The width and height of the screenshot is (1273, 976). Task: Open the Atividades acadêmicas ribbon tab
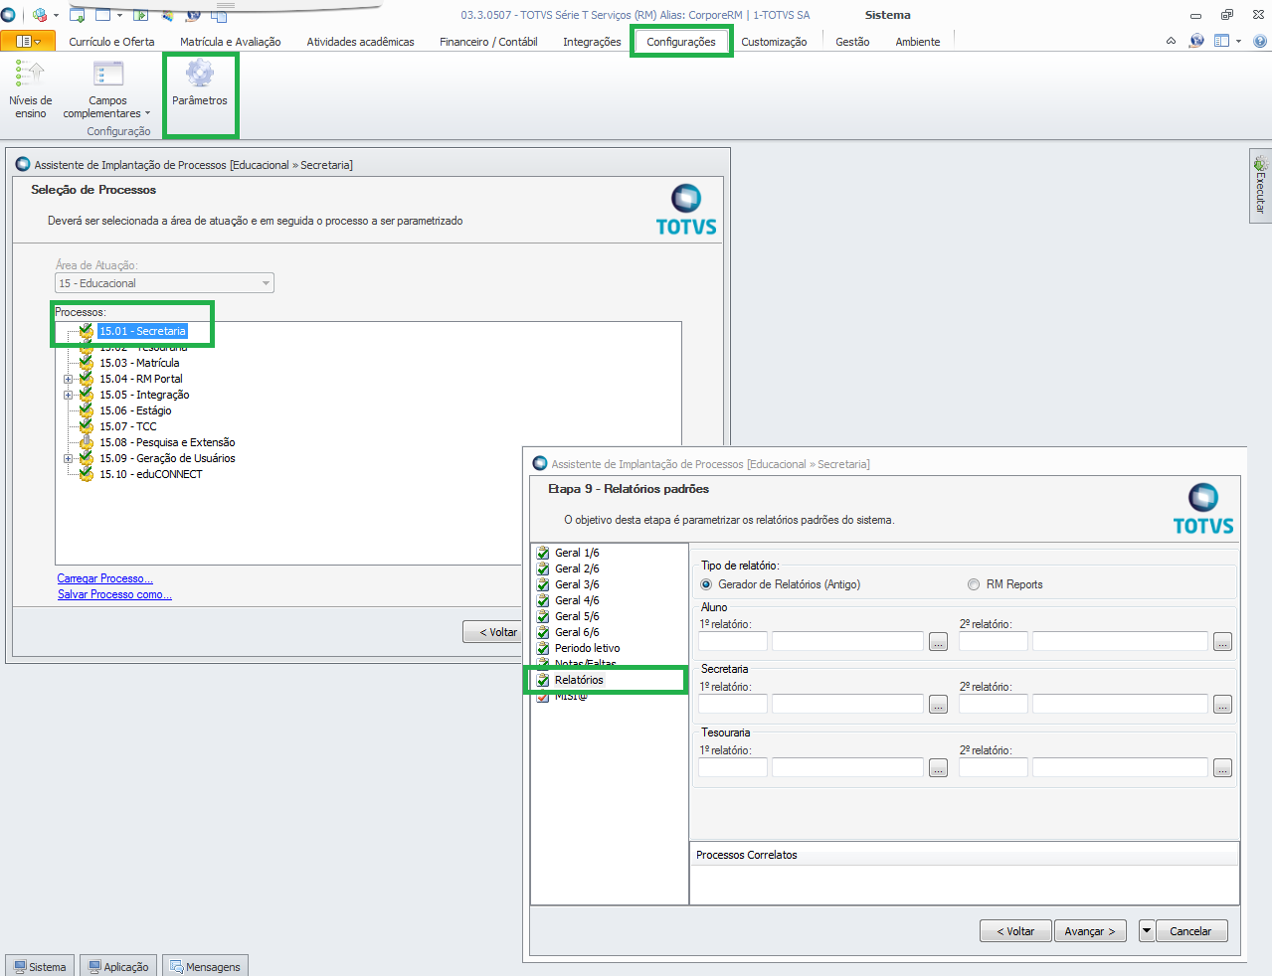pyautogui.click(x=360, y=42)
